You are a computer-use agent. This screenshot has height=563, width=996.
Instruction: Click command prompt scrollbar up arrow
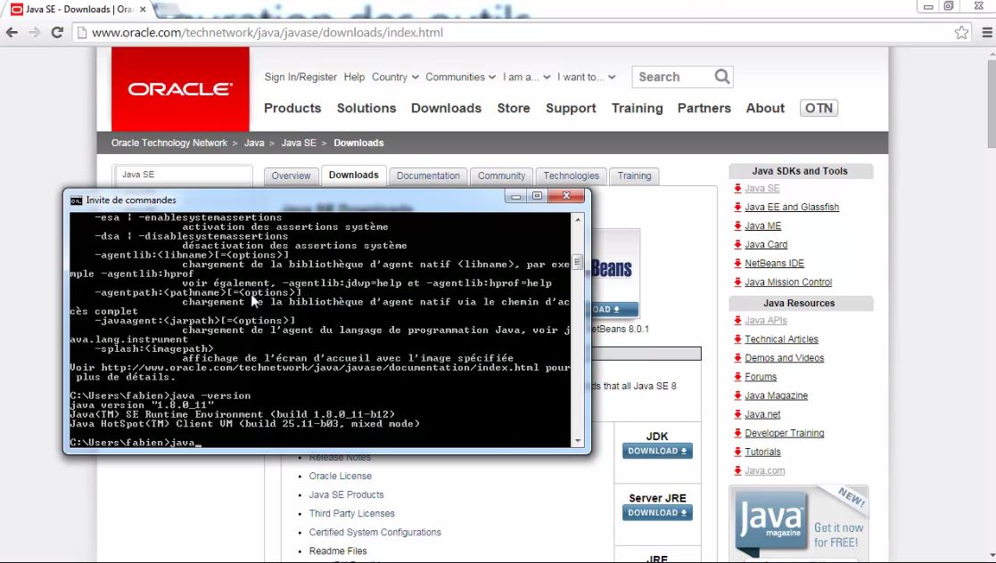pyautogui.click(x=578, y=220)
